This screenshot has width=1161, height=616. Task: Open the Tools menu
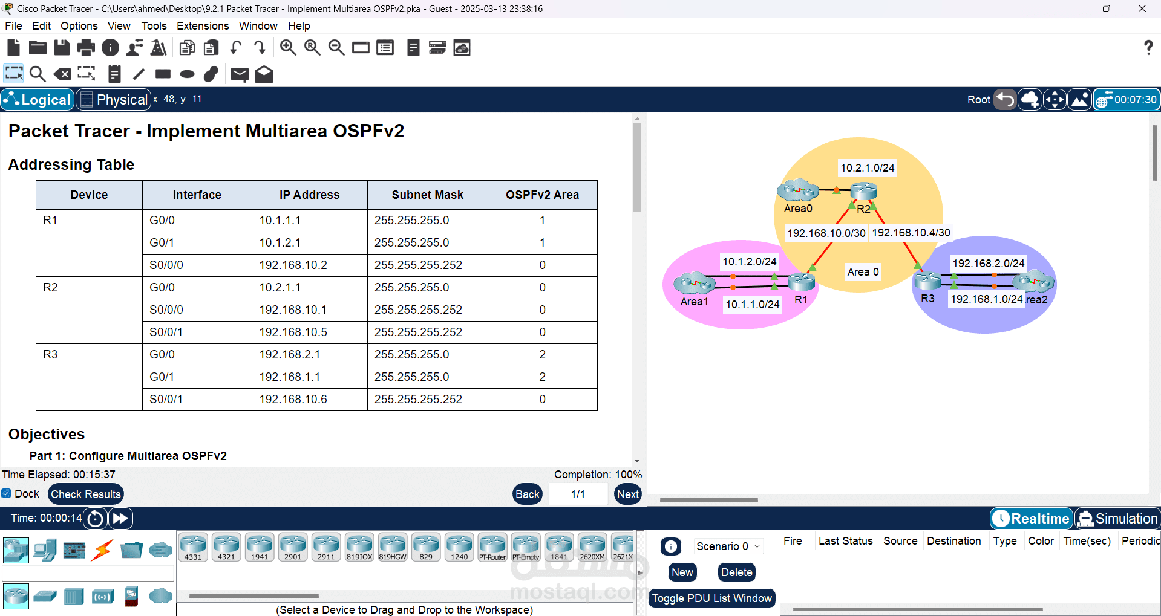click(x=154, y=26)
